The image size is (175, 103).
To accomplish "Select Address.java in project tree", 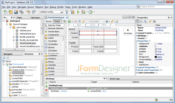I will click(x=25, y=30).
